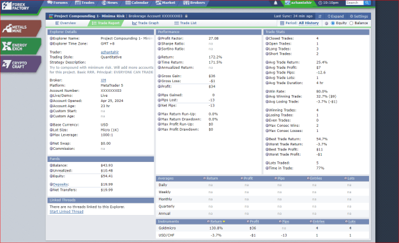Focus the Search input field
This screenshot has width=399, height=243.
pos(354,3)
